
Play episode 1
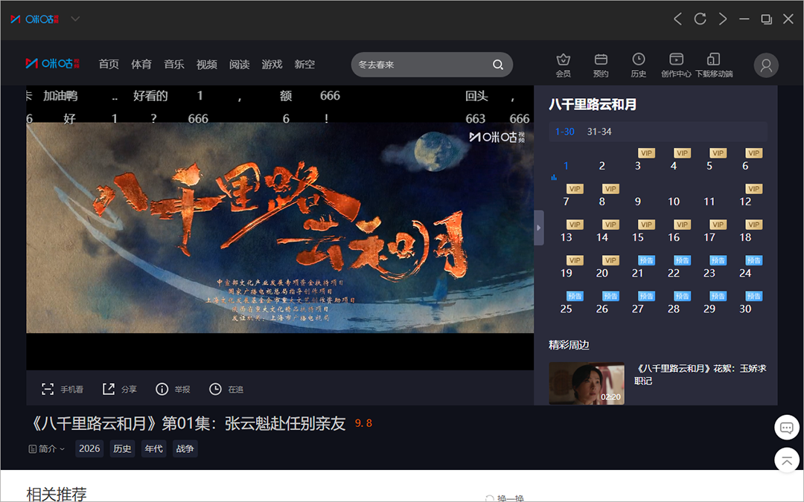click(566, 165)
